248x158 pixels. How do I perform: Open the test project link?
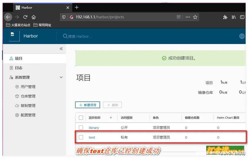92,137
